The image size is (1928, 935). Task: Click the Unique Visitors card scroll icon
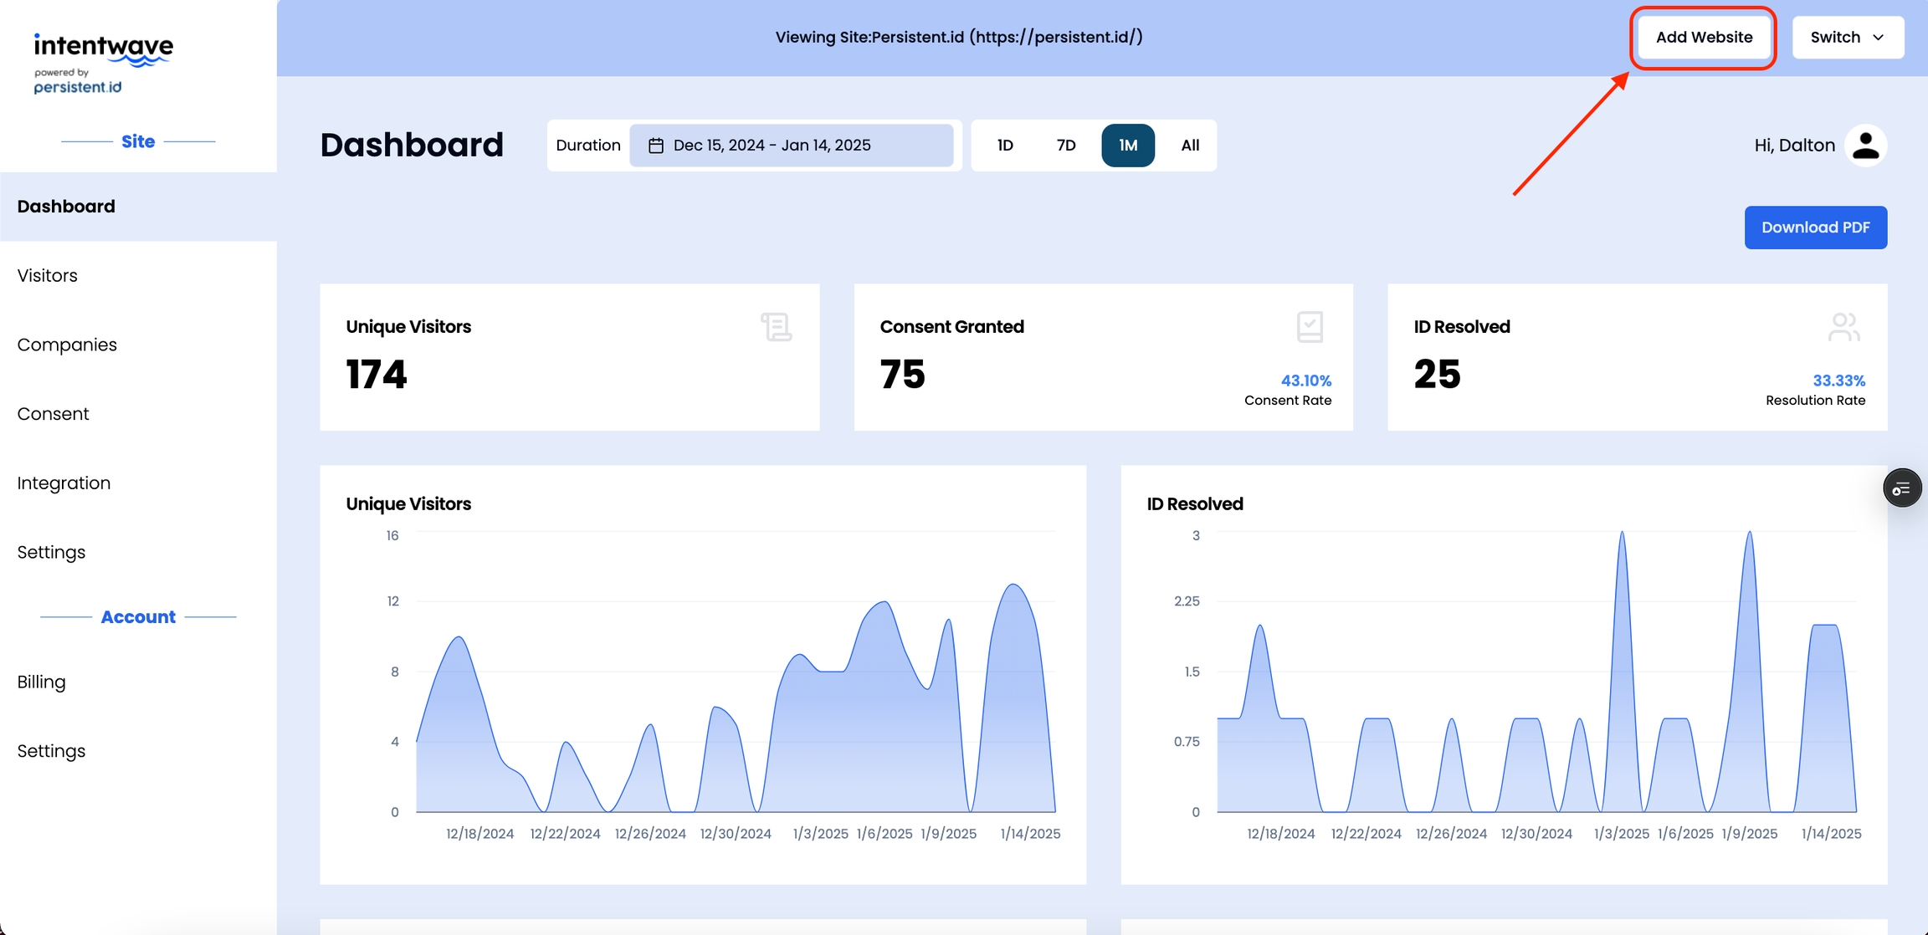point(776,327)
